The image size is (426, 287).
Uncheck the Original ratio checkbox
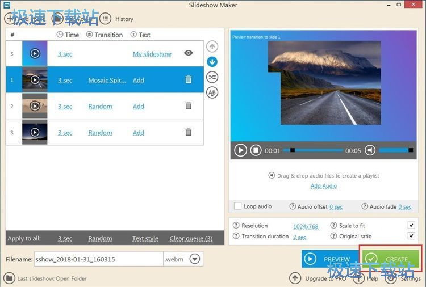click(x=411, y=236)
